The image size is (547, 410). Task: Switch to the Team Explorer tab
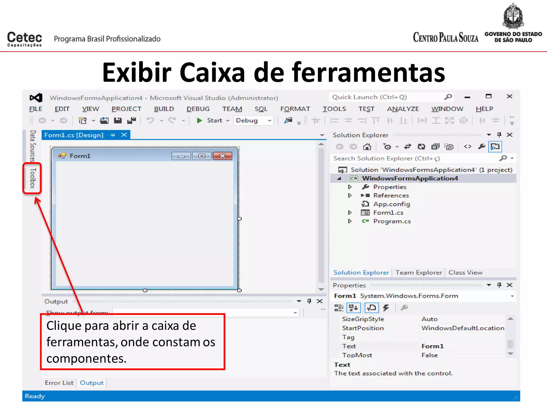click(x=419, y=273)
